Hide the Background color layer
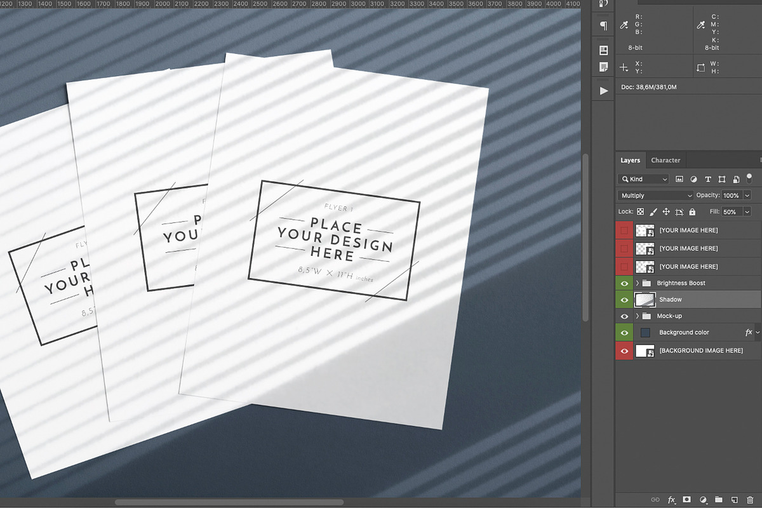This screenshot has height=508, width=762. tap(624, 333)
